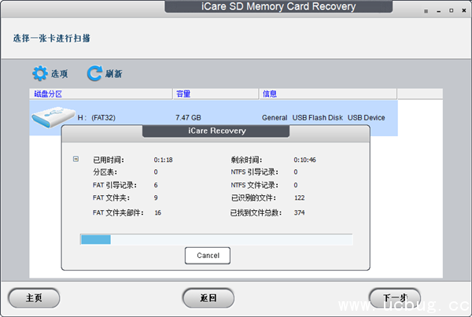Click the 已识别的文件 value 122
Image resolution: width=472 pixels, height=317 pixels.
point(299,197)
